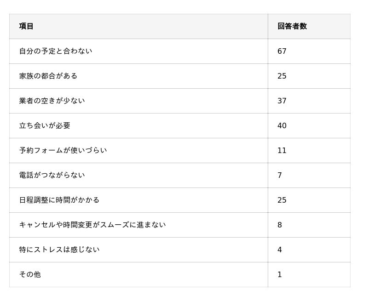368x301 pixels.
Task: Click the 立ち会いが必要 cell
Action: coord(45,125)
